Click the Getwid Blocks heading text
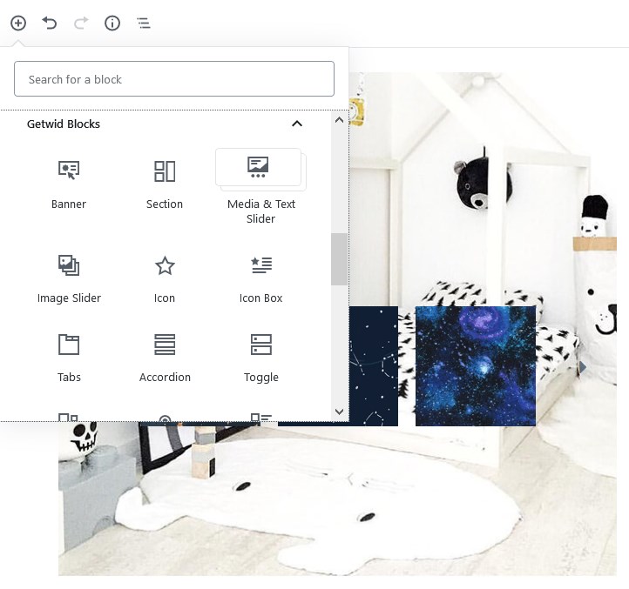Viewport: 629px width, 589px height. pos(64,124)
